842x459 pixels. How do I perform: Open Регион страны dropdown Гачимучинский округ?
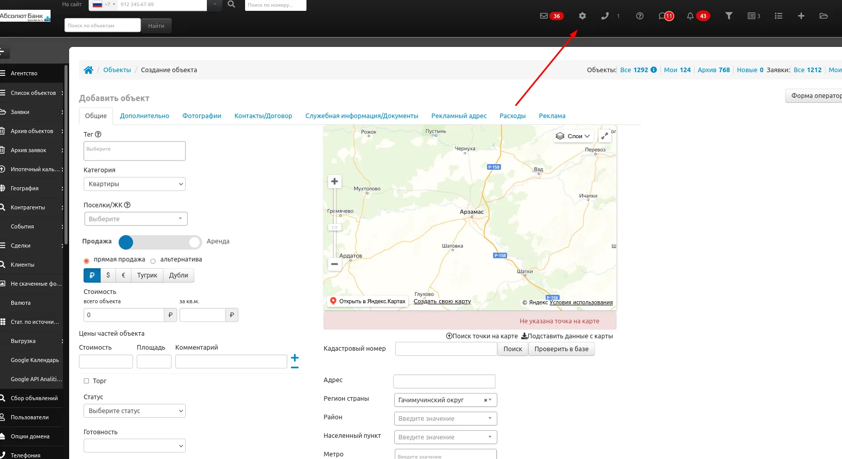tap(445, 400)
